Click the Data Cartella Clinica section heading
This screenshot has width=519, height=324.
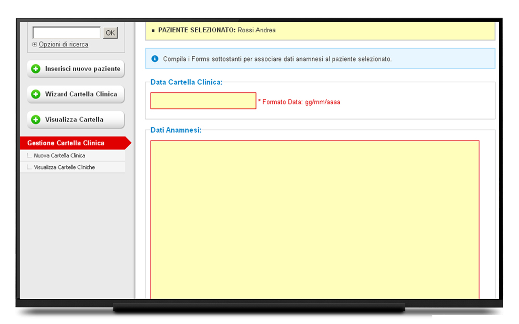click(186, 82)
